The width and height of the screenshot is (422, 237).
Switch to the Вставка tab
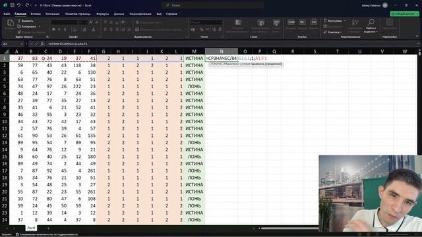pos(36,14)
